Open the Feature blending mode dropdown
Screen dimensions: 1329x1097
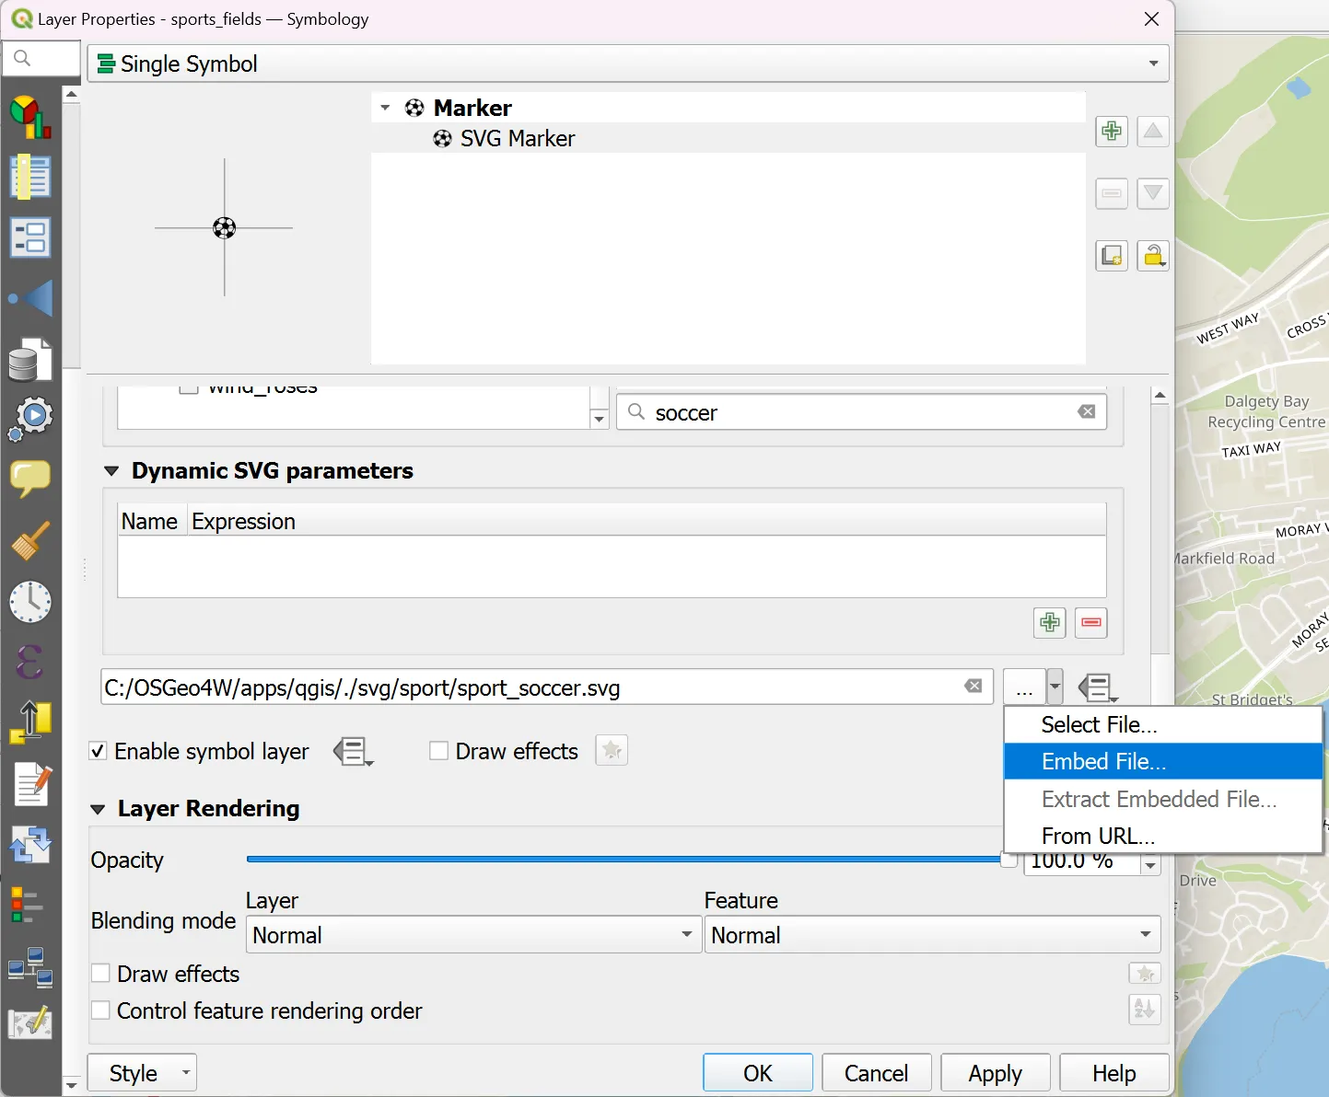(932, 935)
